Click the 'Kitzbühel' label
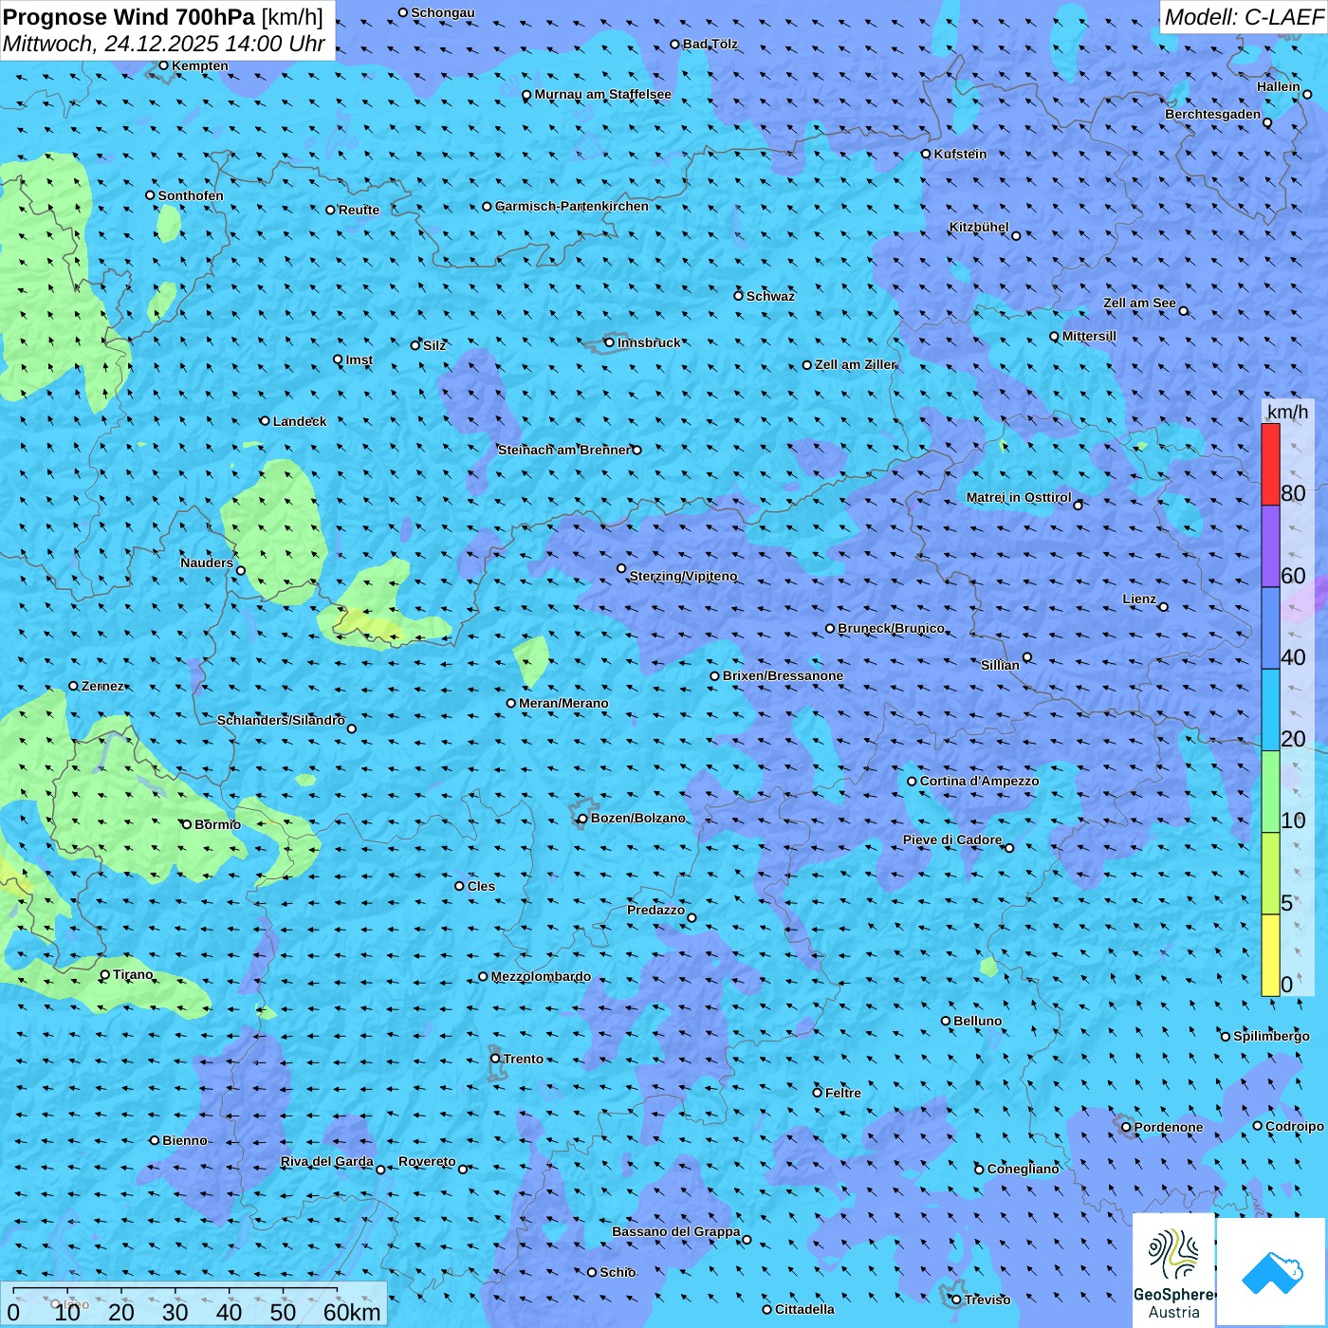The height and width of the screenshot is (1328, 1328). coord(979,227)
